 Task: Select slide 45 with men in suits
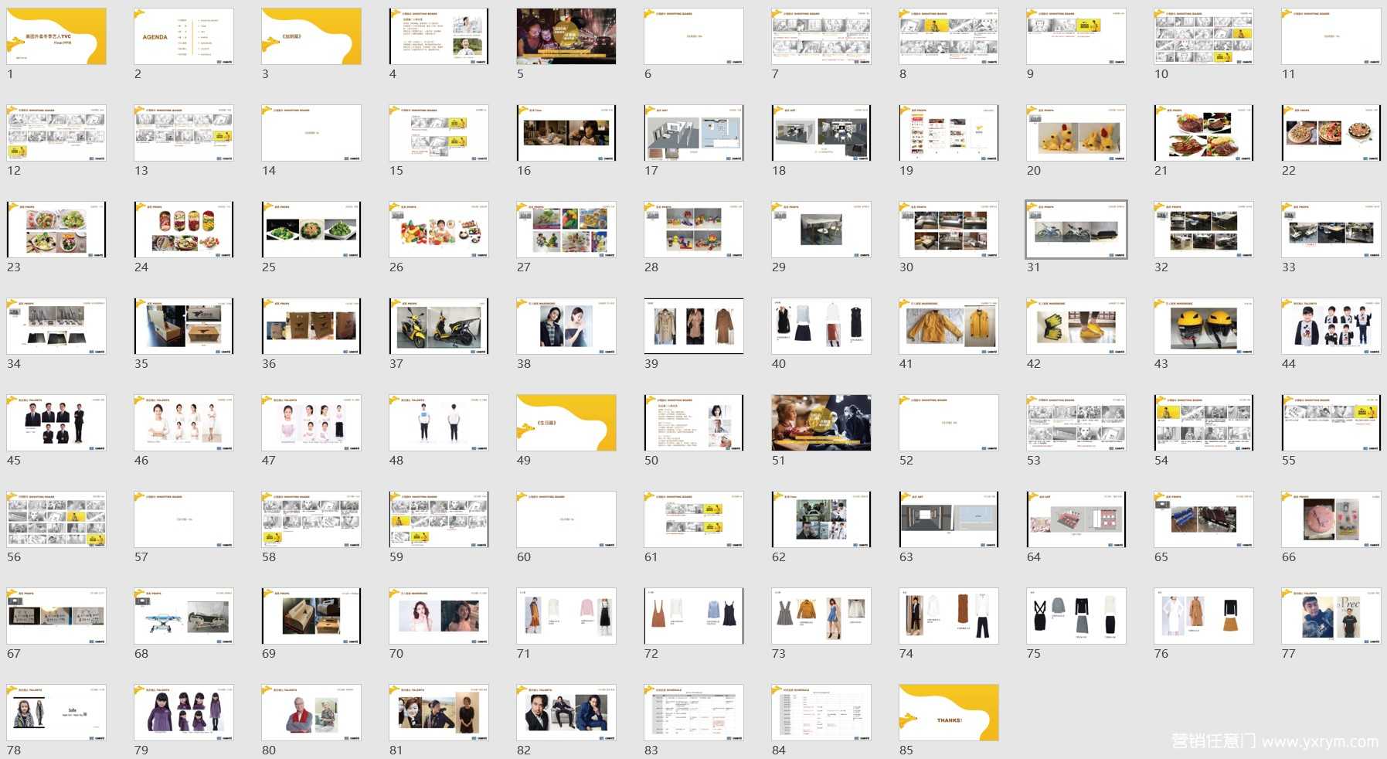click(x=56, y=423)
